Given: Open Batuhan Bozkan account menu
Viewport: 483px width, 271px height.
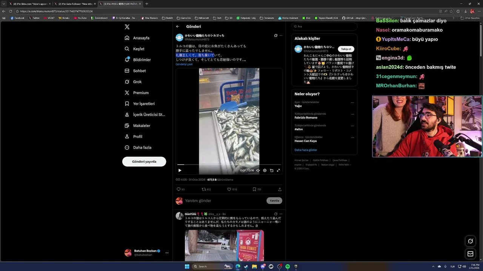Looking at the screenshot, I should click(x=147, y=253).
